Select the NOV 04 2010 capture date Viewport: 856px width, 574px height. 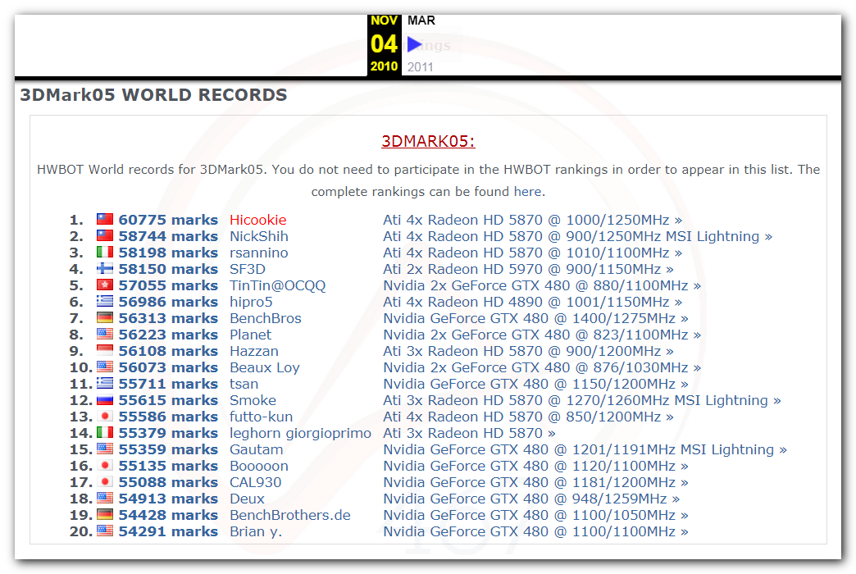pos(384,43)
